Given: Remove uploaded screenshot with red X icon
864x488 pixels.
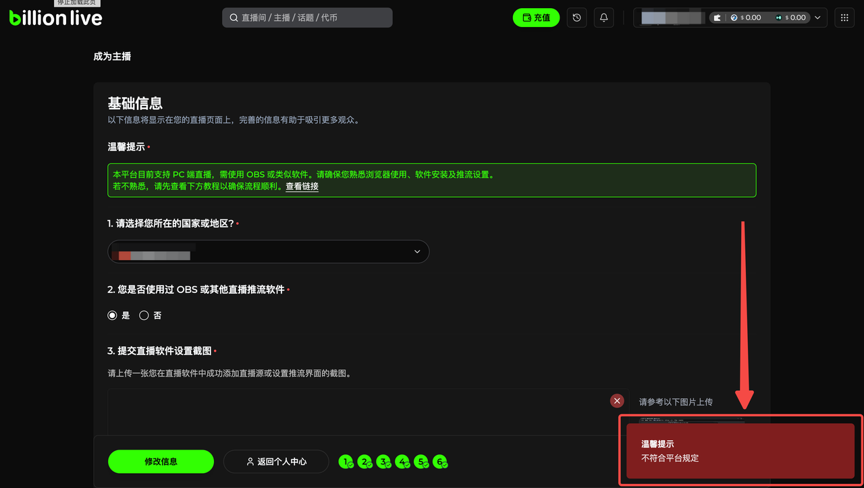Looking at the screenshot, I should click(x=617, y=400).
